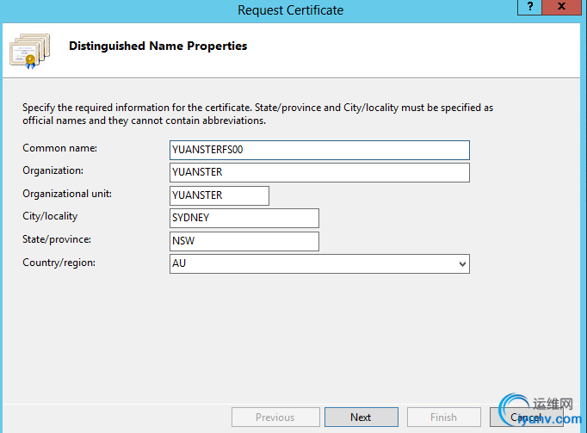This screenshot has width=587, height=433.
Task: Click the disabled Finish button
Action: 443,418
